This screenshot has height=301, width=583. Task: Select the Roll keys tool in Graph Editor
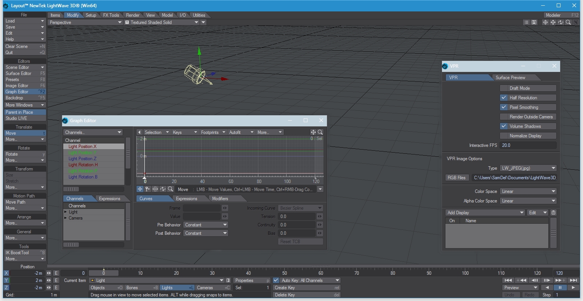click(163, 189)
